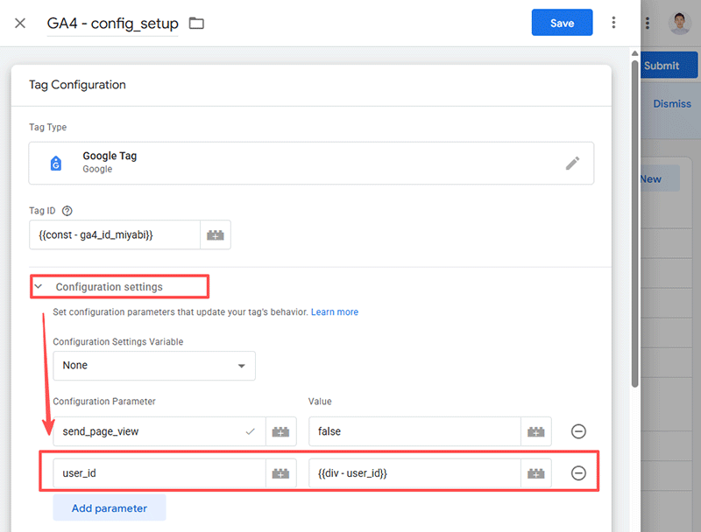Open Configuration Settings Variable dropdown

(154, 366)
